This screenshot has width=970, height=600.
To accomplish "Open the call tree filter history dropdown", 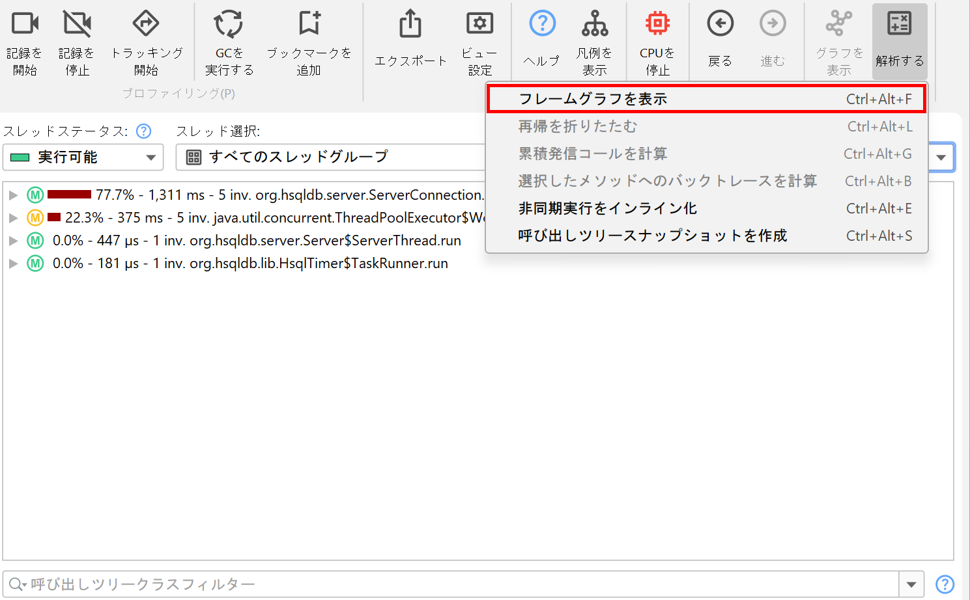I will 911,584.
